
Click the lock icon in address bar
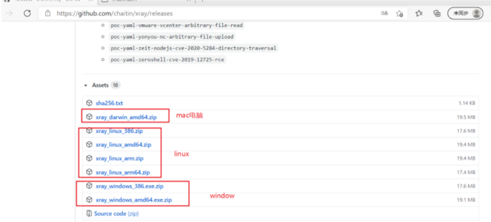[x=48, y=14]
